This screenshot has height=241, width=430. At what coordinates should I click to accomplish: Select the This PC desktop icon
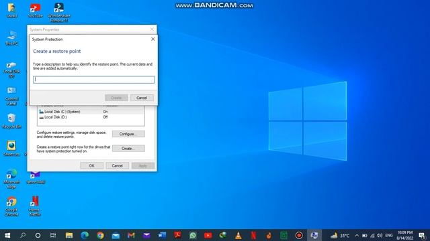point(11,37)
